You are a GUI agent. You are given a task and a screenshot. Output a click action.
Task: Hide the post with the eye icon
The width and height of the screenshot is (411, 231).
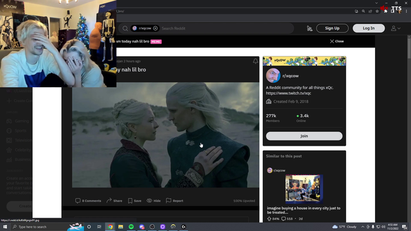[x=153, y=201]
